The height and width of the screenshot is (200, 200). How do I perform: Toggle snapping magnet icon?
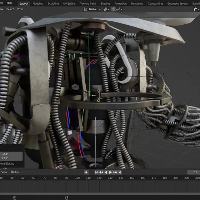(x=113, y=9)
